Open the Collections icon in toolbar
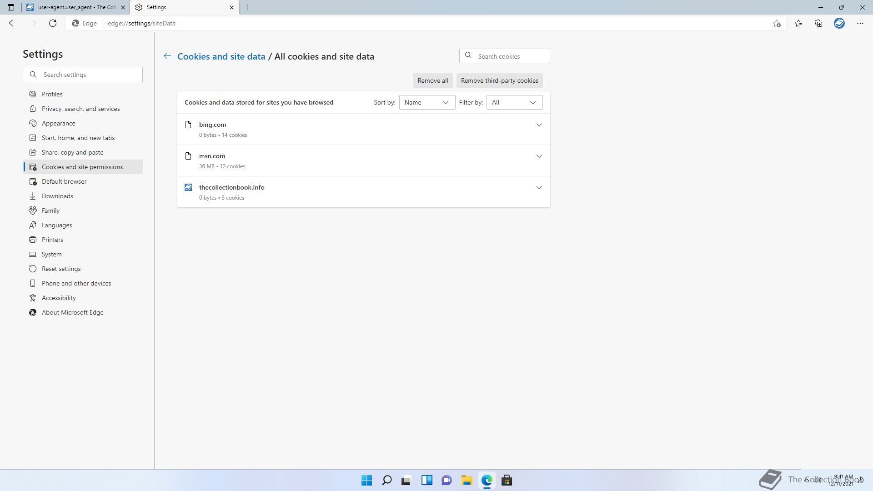 [x=818, y=23]
